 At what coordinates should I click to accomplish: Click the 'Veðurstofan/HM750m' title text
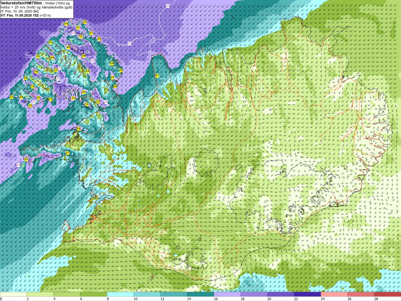pos(21,3)
